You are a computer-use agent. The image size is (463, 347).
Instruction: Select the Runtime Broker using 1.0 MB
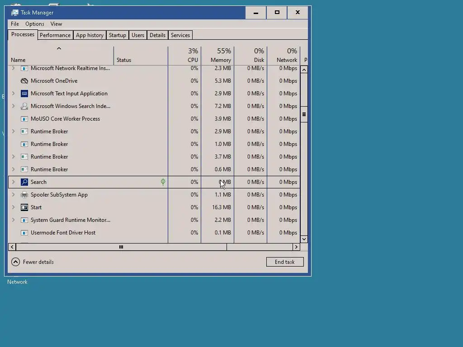tap(154, 144)
